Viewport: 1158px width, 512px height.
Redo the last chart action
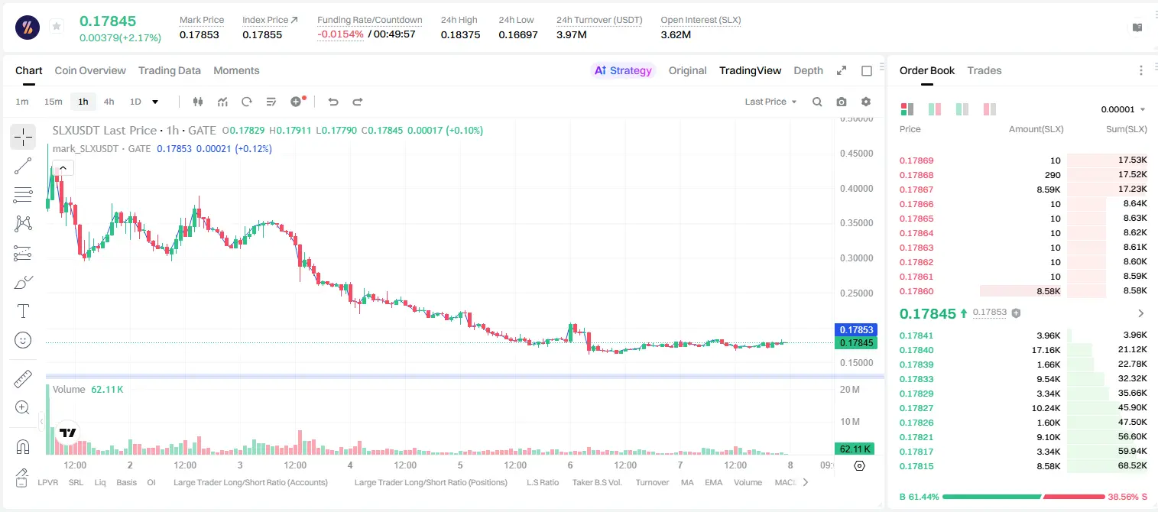tap(357, 102)
